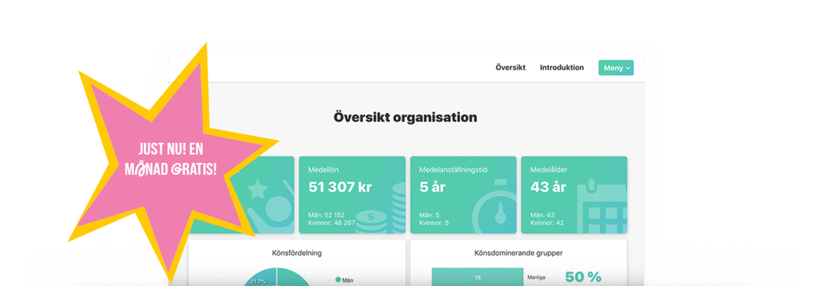Click the Medelålder 43 år card
Viewport: 832px width, 286px height.
pyautogui.click(x=574, y=195)
